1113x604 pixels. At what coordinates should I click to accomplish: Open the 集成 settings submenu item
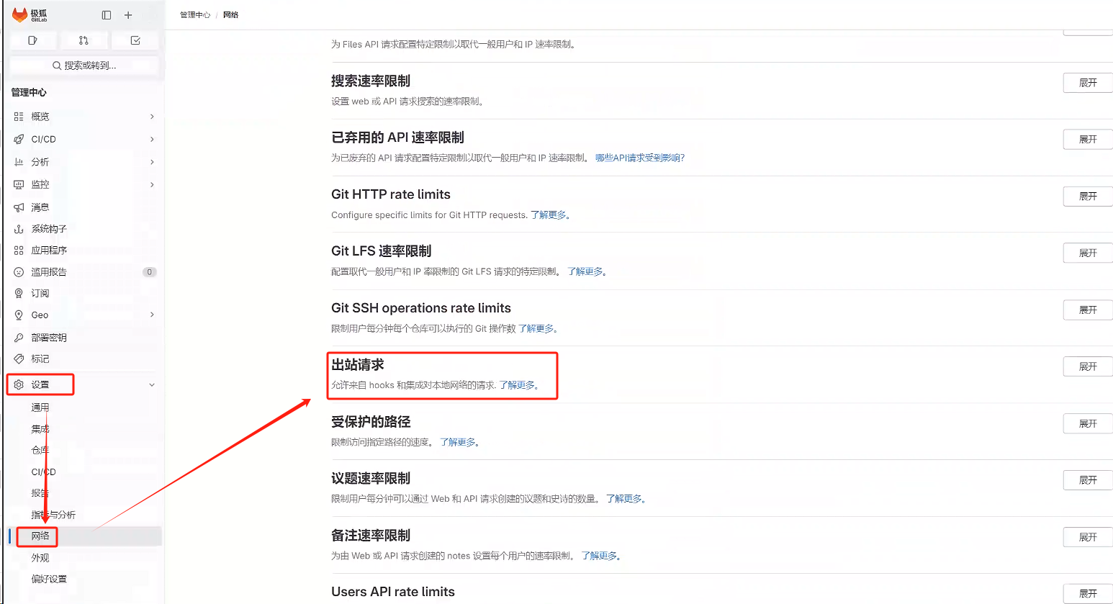click(40, 429)
